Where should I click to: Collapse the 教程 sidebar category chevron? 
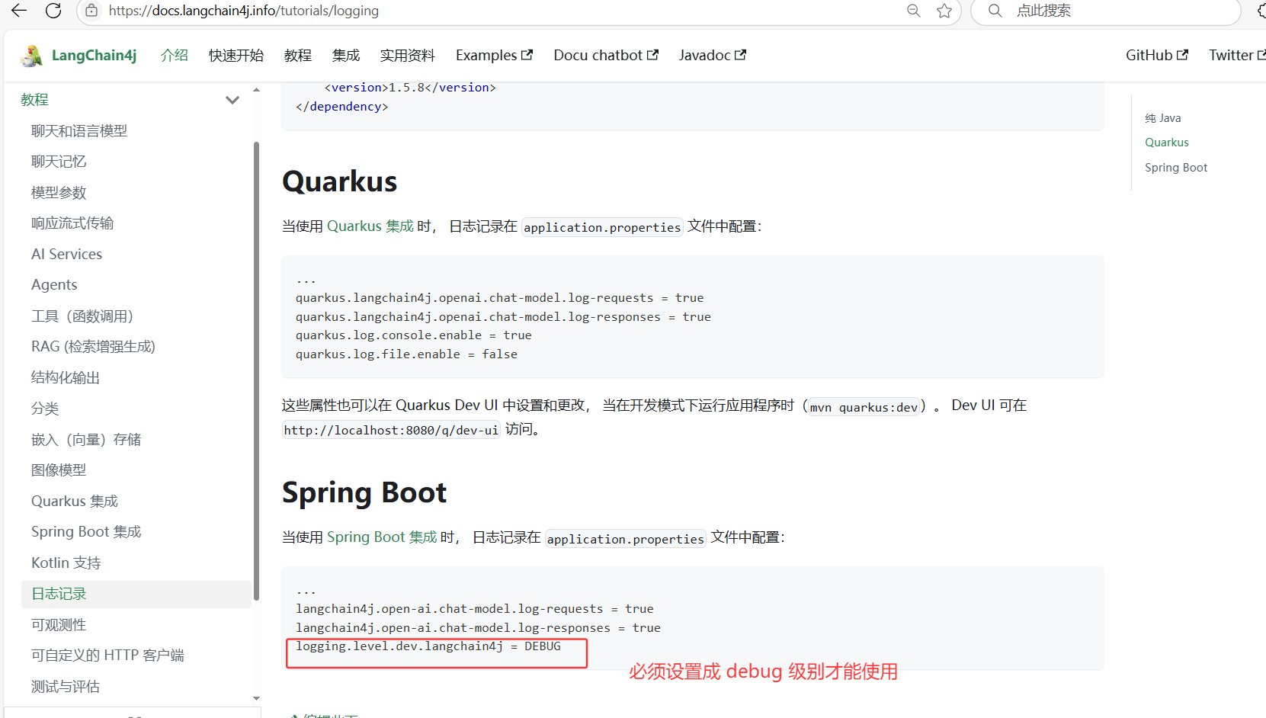[232, 100]
